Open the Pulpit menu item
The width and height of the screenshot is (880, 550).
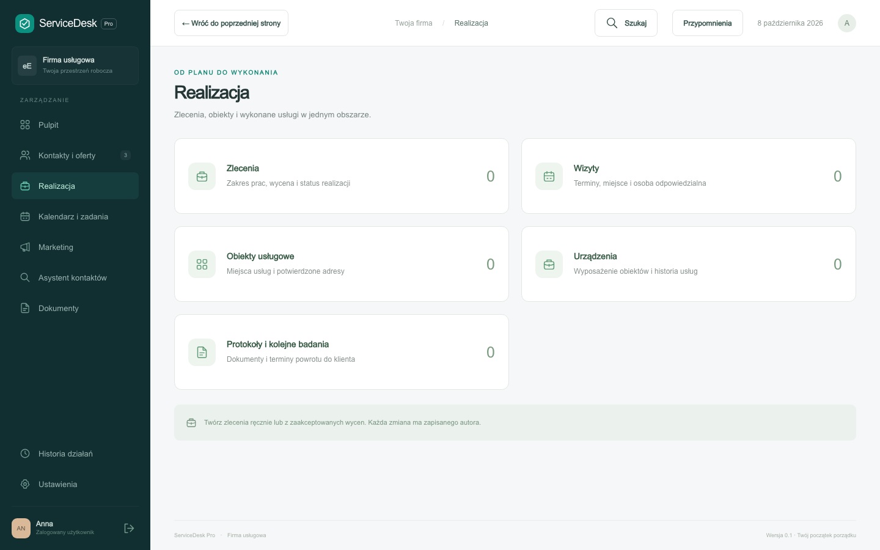(x=75, y=125)
